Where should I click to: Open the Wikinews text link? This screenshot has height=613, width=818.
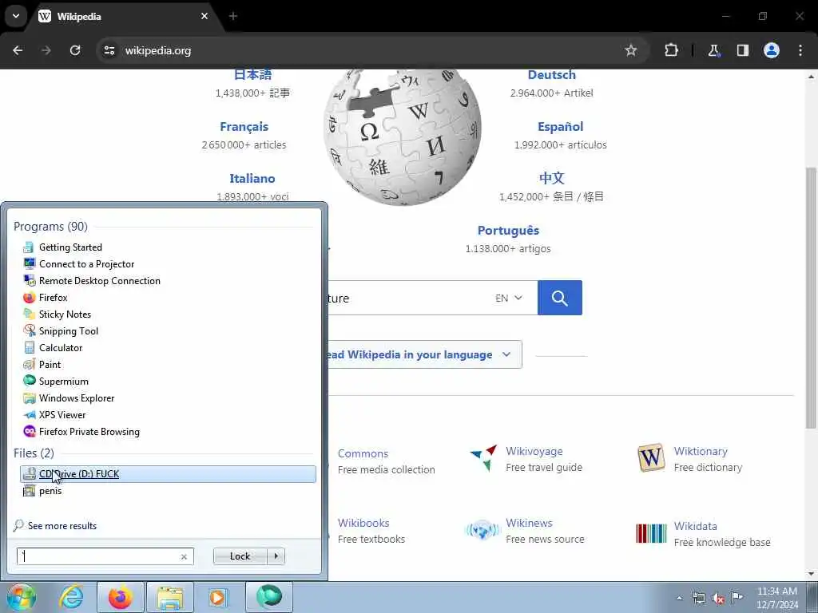tap(529, 523)
